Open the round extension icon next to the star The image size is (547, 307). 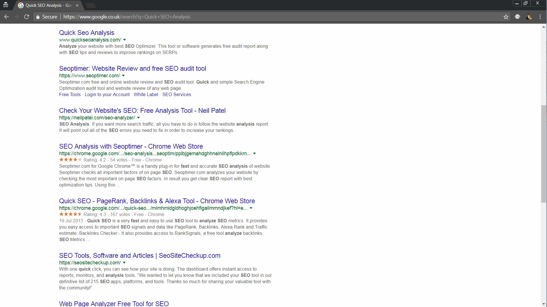tap(518, 17)
